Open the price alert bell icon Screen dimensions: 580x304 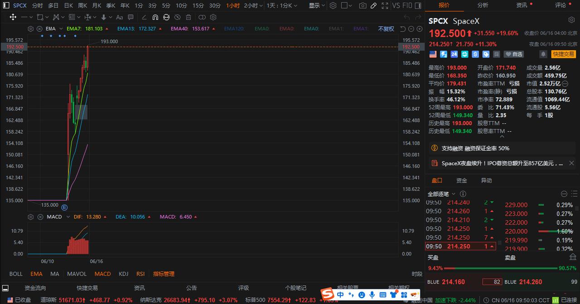543,54
